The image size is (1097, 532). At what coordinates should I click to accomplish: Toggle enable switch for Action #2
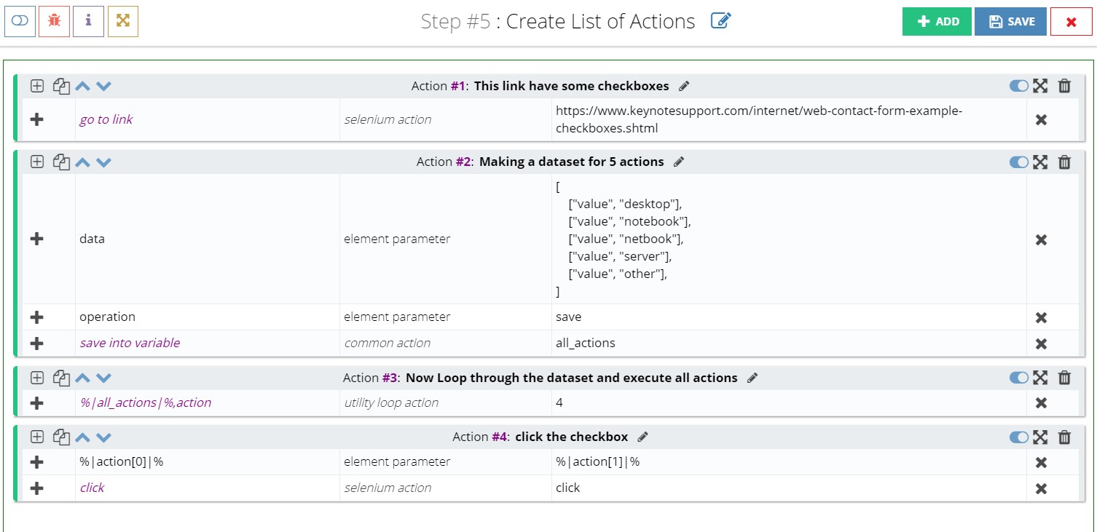pos(1019,162)
